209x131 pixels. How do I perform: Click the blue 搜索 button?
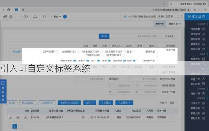point(104,36)
